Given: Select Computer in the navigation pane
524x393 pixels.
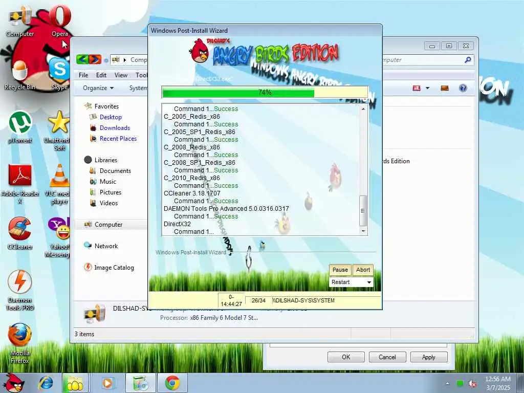Looking at the screenshot, I should click(108, 225).
